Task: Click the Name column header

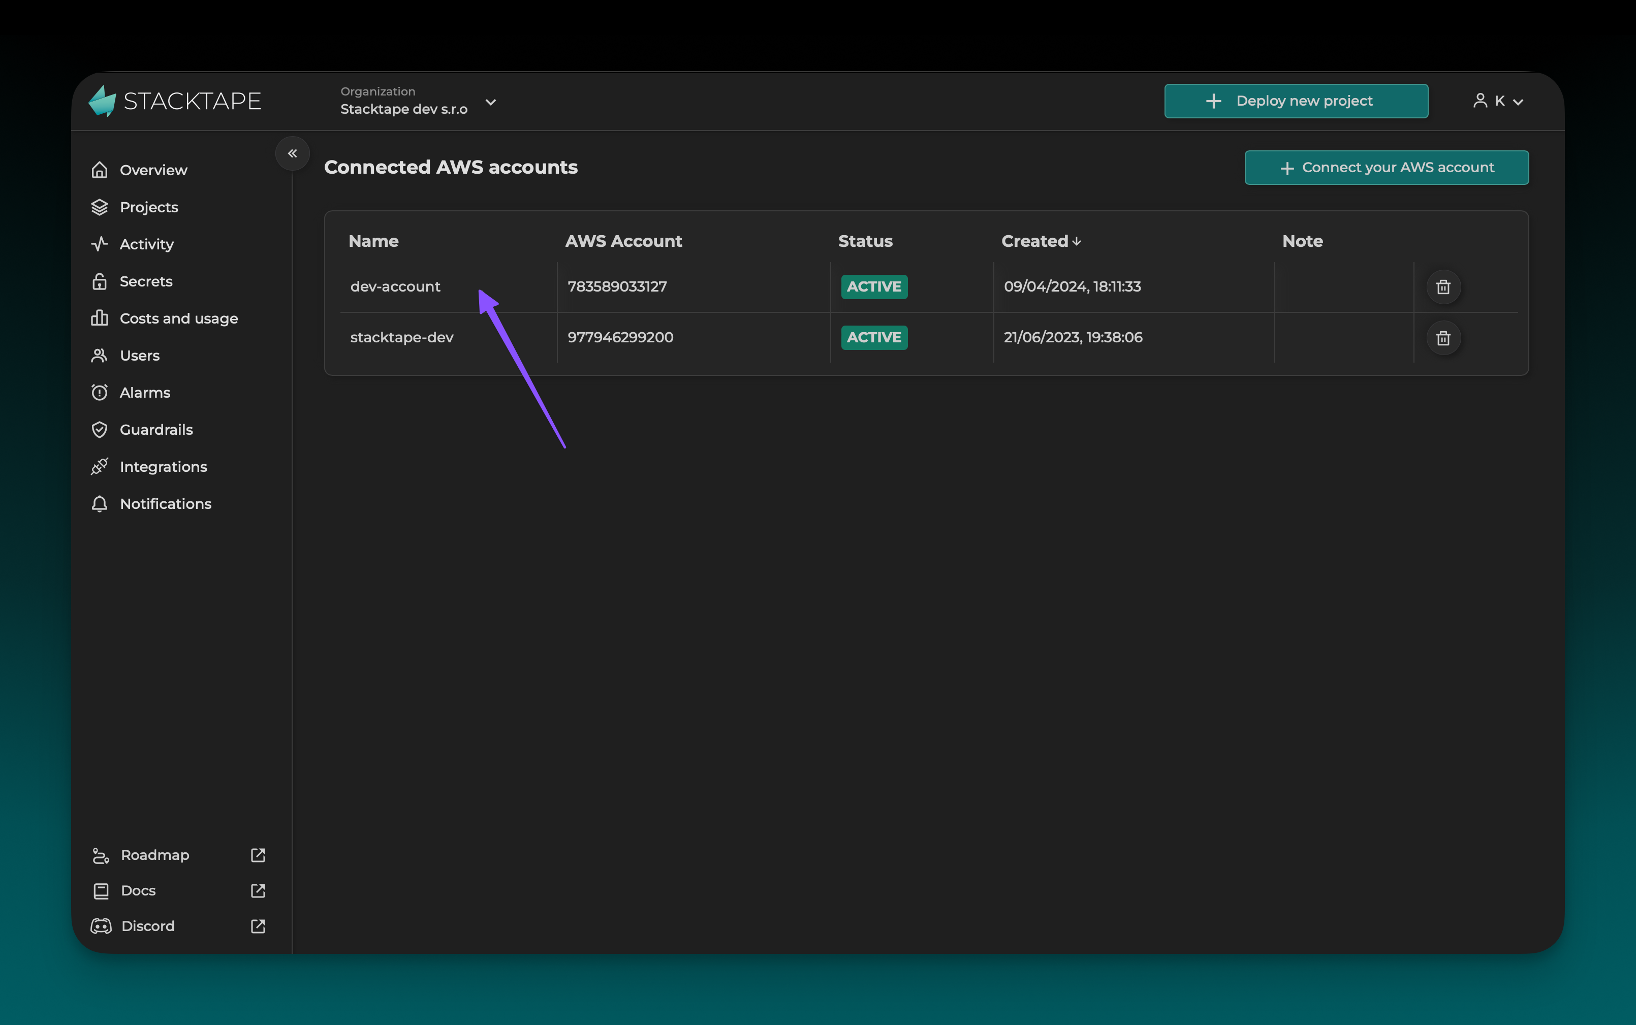Action: pyautogui.click(x=373, y=241)
